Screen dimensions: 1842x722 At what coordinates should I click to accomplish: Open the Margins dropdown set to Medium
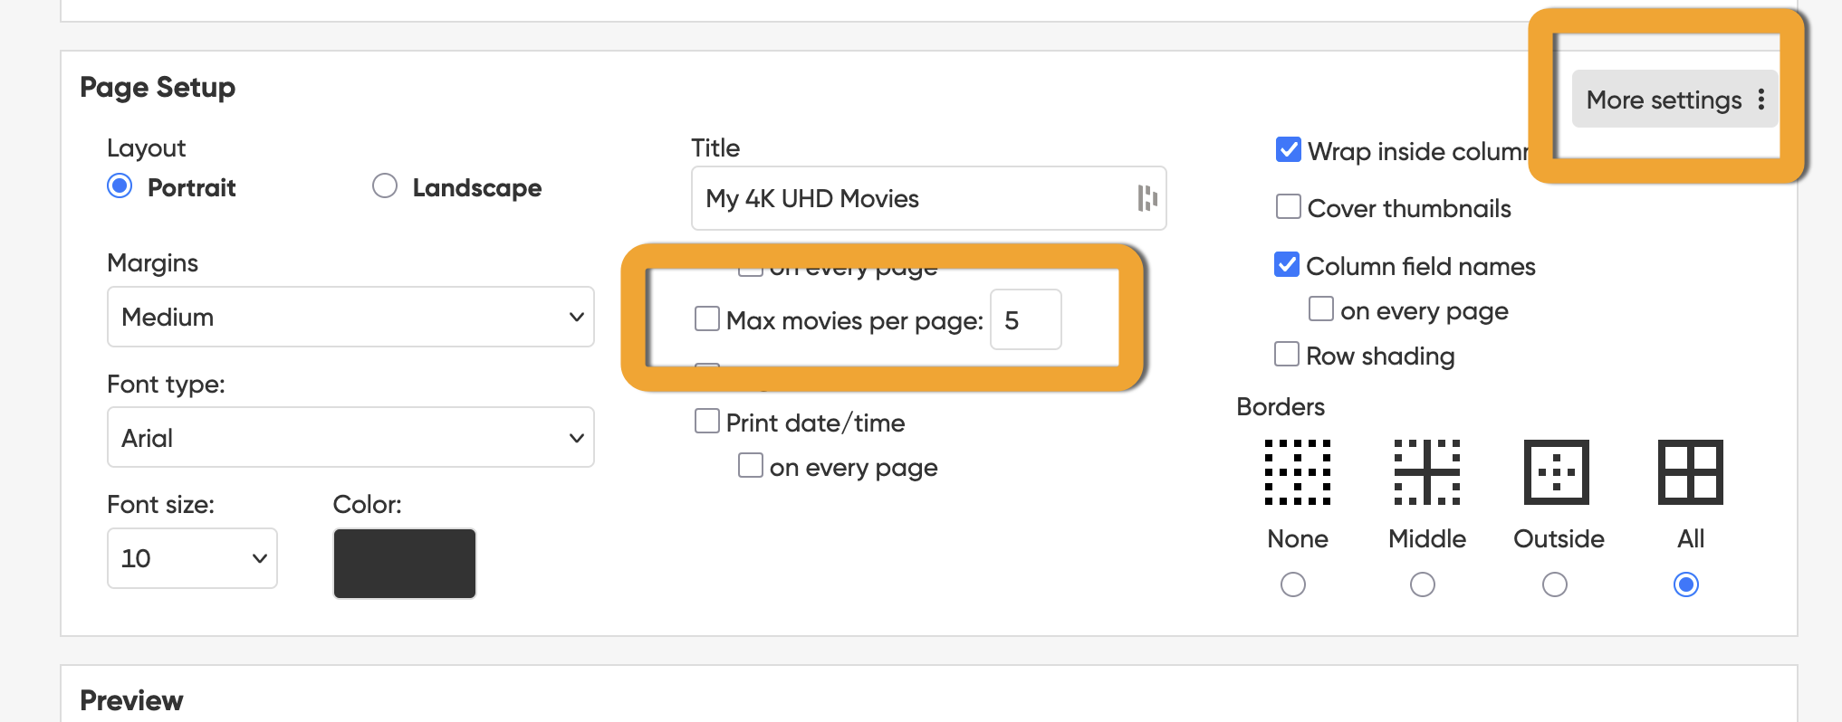[350, 317]
